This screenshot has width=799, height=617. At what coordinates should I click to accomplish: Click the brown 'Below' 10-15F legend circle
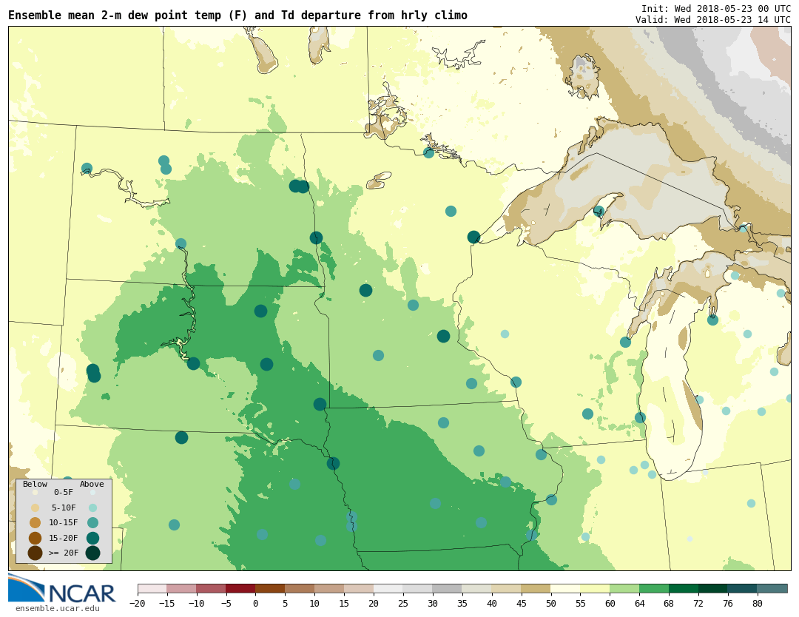point(36,523)
